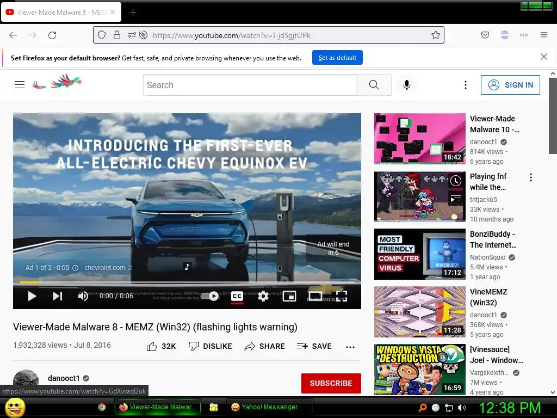The height and width of the screenshot is (418, 557).
Task: Click the taskbar clock 12:38 PM
Action: click(510, 408)
